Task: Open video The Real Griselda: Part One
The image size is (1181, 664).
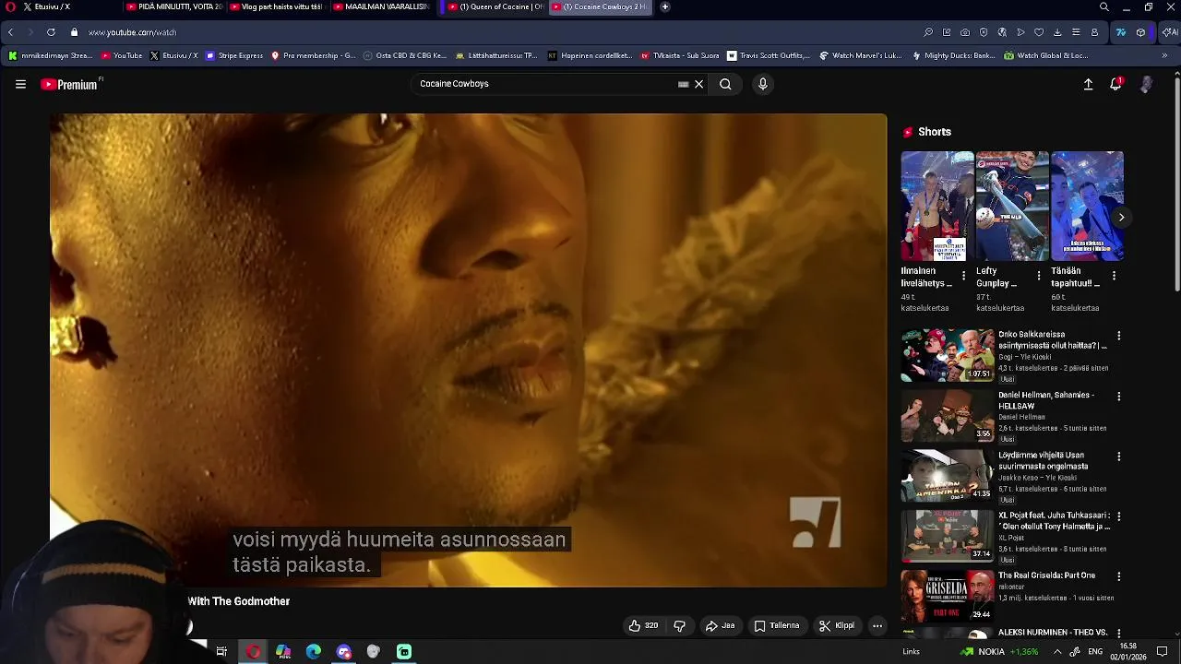Action: tap(1046, 575)
